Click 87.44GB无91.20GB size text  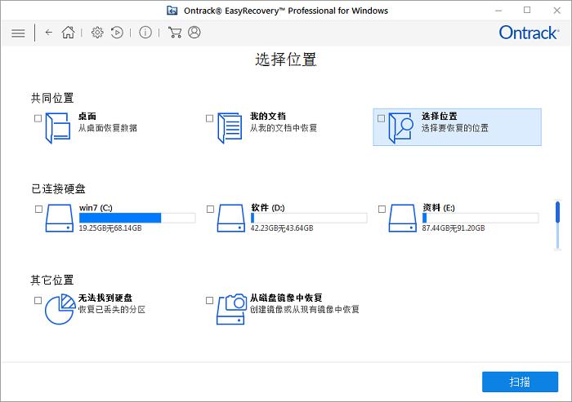tap(454, 228)
